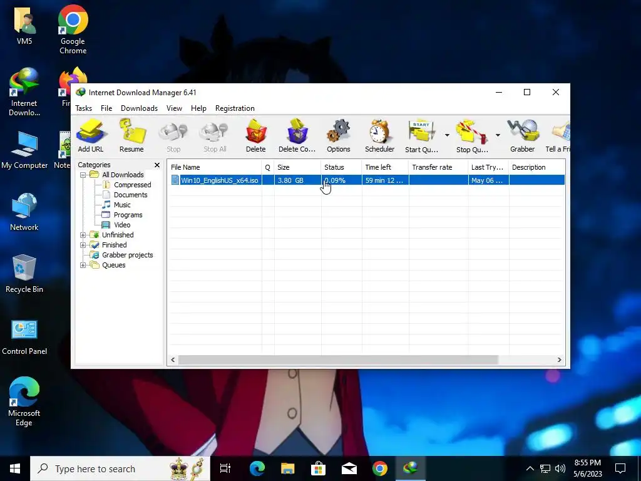Open the Grabber tool

(x=523, y=136)
